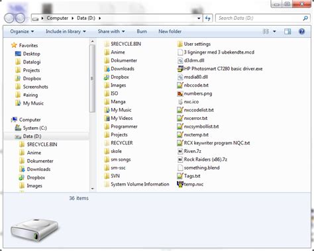Toggle the preview pane button
The width and height of the screenshot is (314, 251).
288,31
